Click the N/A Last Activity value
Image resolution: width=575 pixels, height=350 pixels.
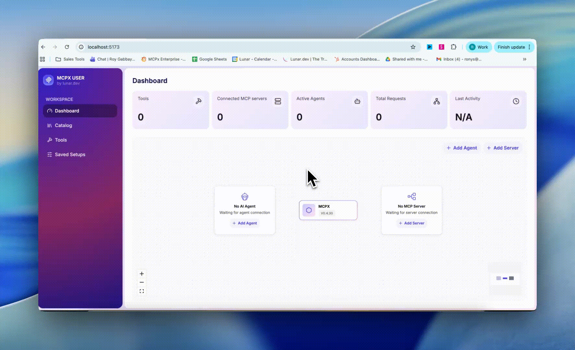(x=464, y=117)
